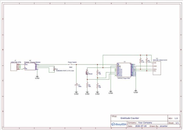This screenshot has width=183, height=130.
Task: Select the SW2 power switch symbol
Action: click(70, 64)
